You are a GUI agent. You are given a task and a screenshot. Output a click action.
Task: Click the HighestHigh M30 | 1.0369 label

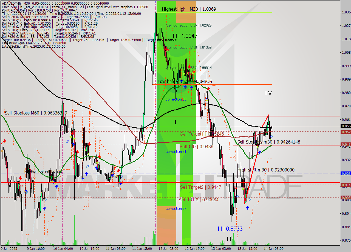pyautogui.click(x=189, y=9)
